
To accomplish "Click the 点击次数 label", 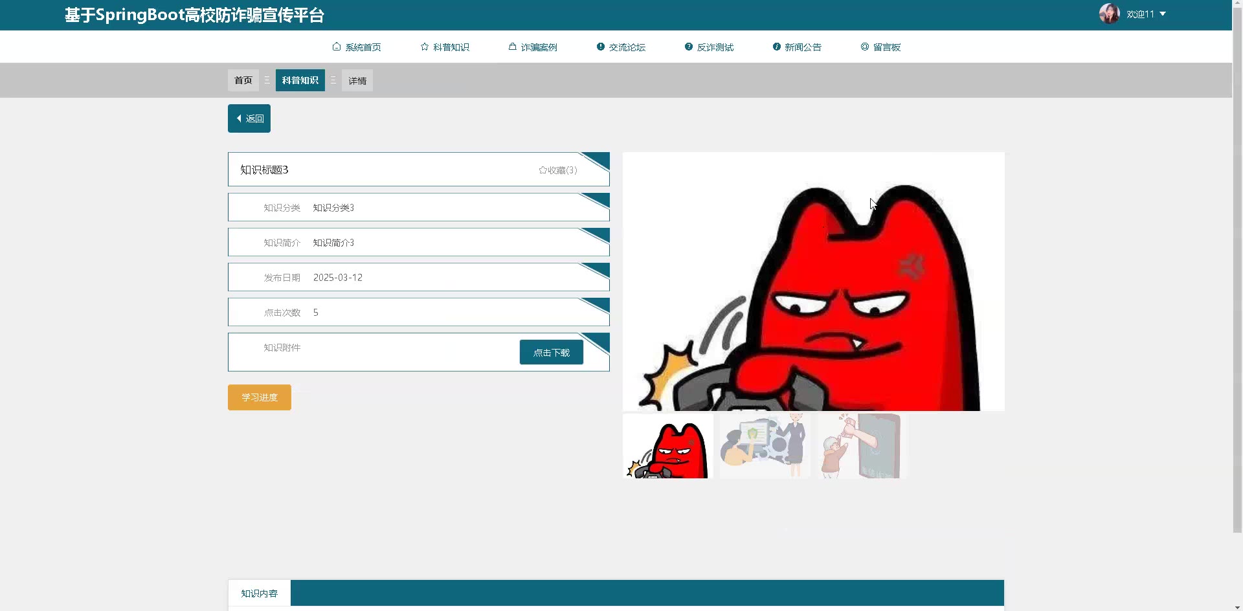I will [x=282, y=313].
